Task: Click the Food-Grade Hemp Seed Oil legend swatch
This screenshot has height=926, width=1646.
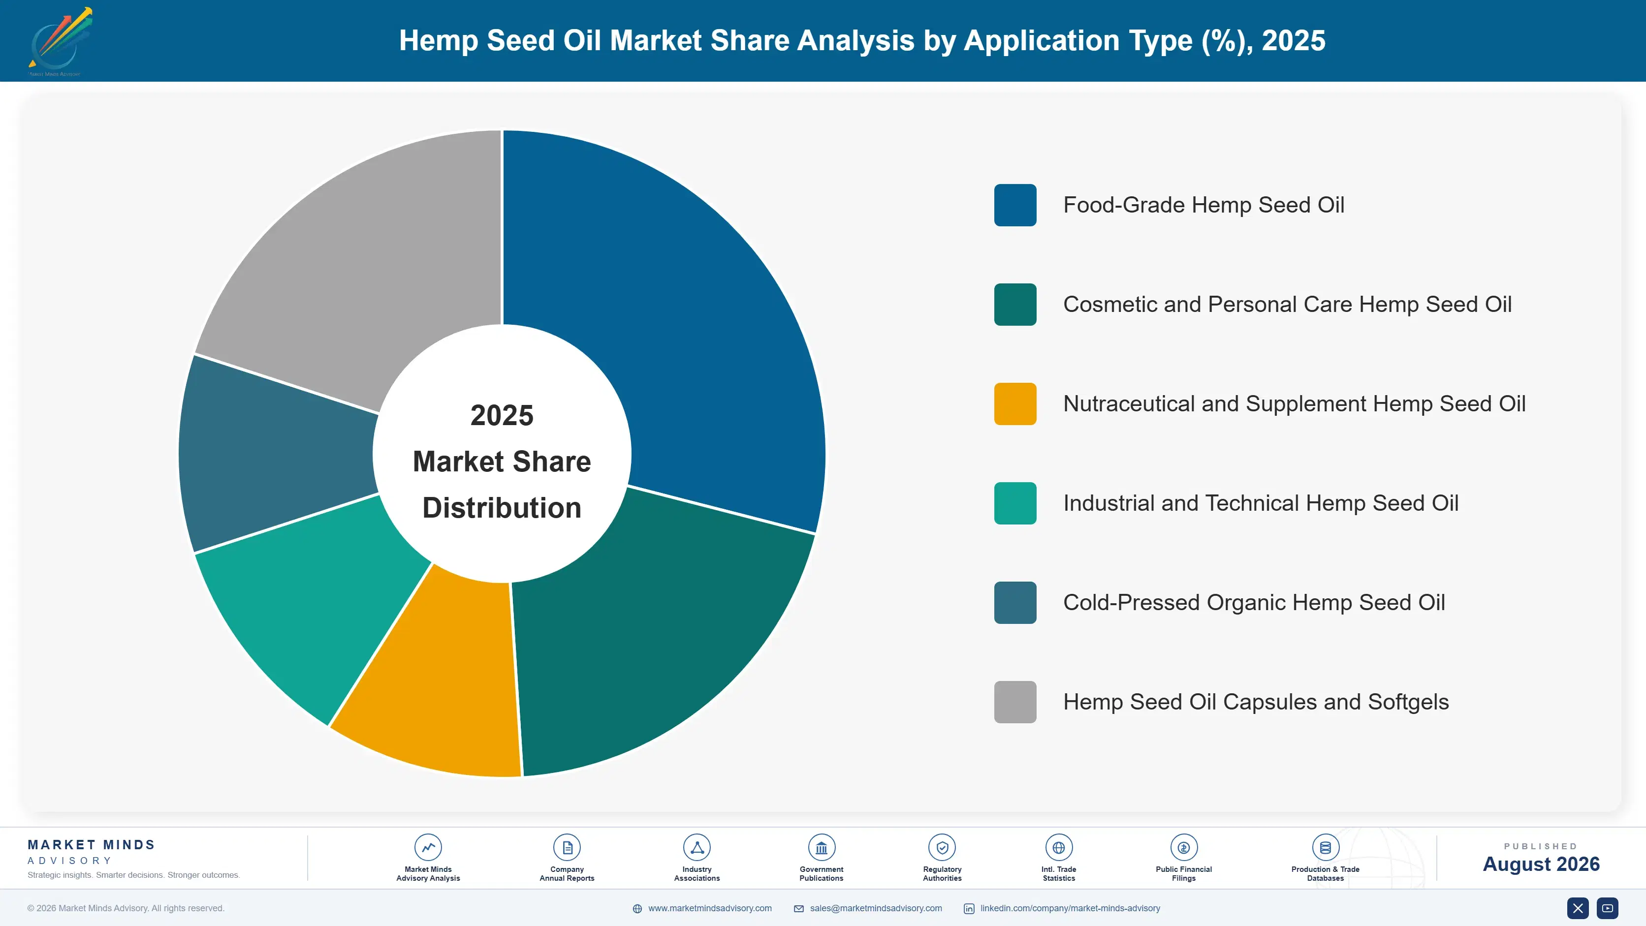Action: [1014, 205]
